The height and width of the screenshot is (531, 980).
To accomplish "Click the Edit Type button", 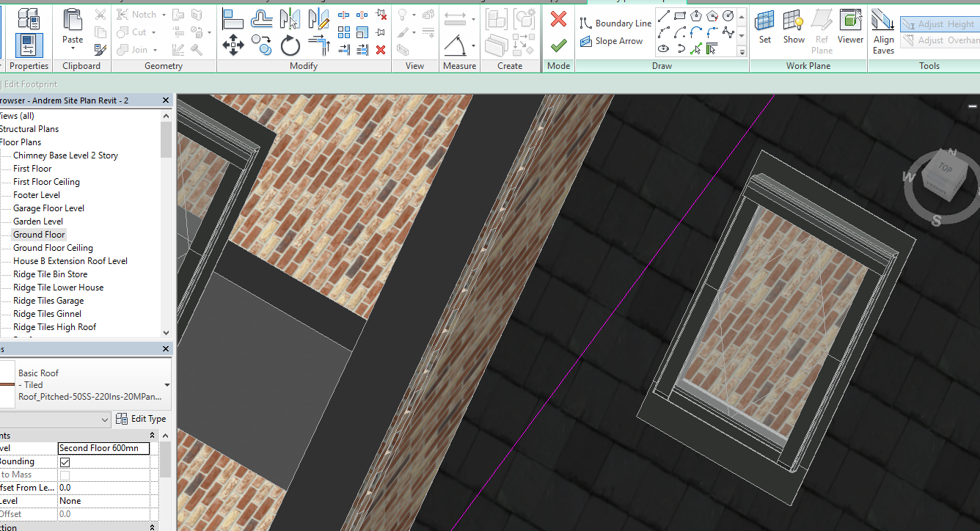I will click(x=141, y=419).
